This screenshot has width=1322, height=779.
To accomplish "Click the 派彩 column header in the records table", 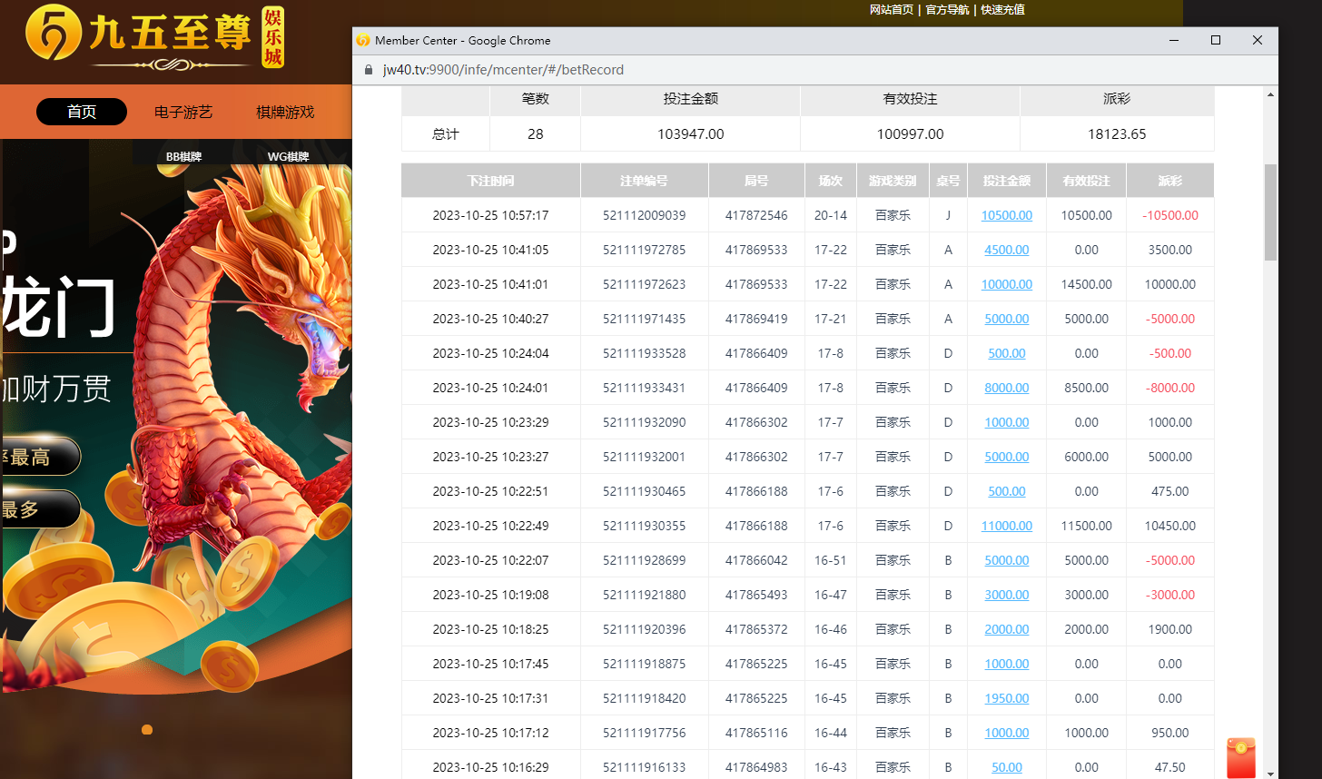I will tap(1170, 181).
